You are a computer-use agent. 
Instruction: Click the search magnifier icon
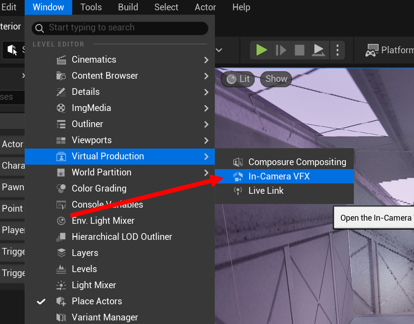39,28
